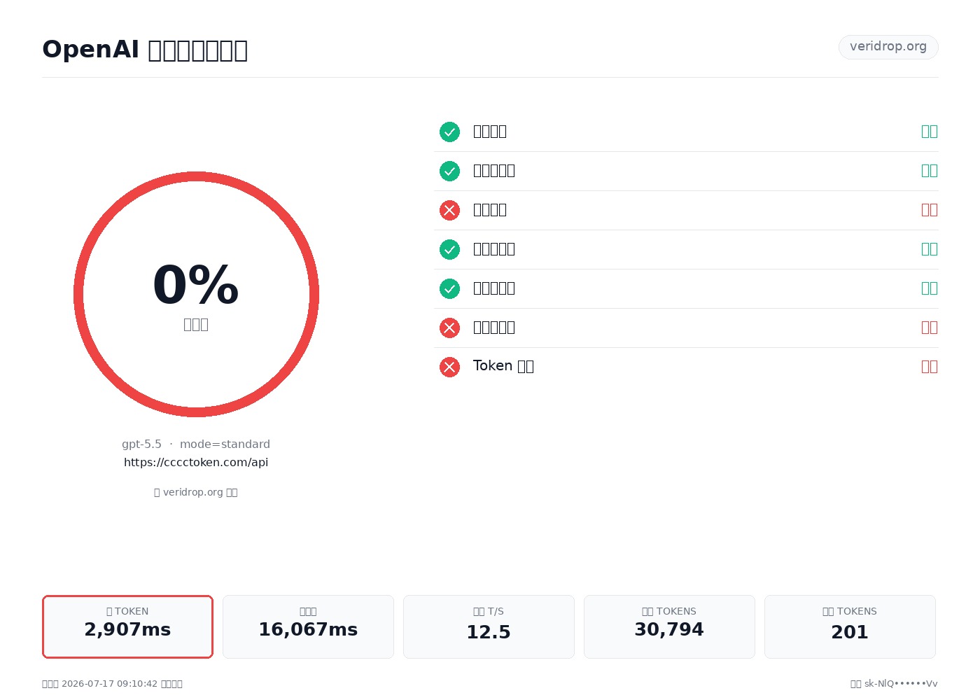This screenshot has height=700, width=980.
Task: Click the gpt-5.5 mode=standard label
Action: click(196, 444)
